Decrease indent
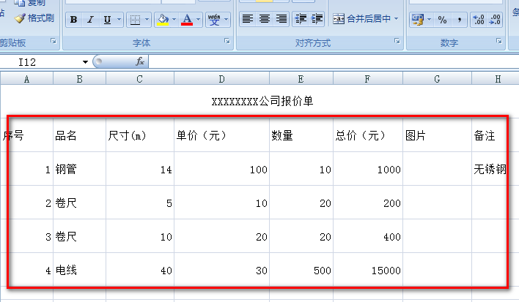519x302 pixels. (301, 19)
